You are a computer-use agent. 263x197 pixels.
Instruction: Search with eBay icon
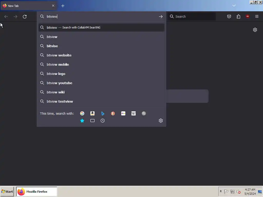[x=123, y=113]
